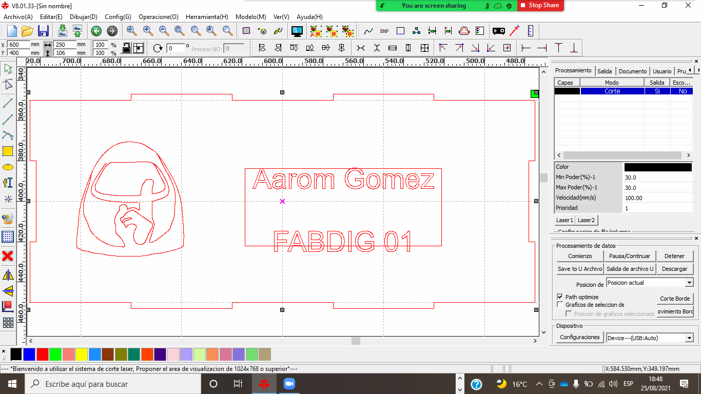Click the move to top-left corner icon

443,48
